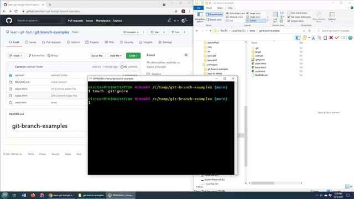Select _workspace folder in navigation tree

212,65
